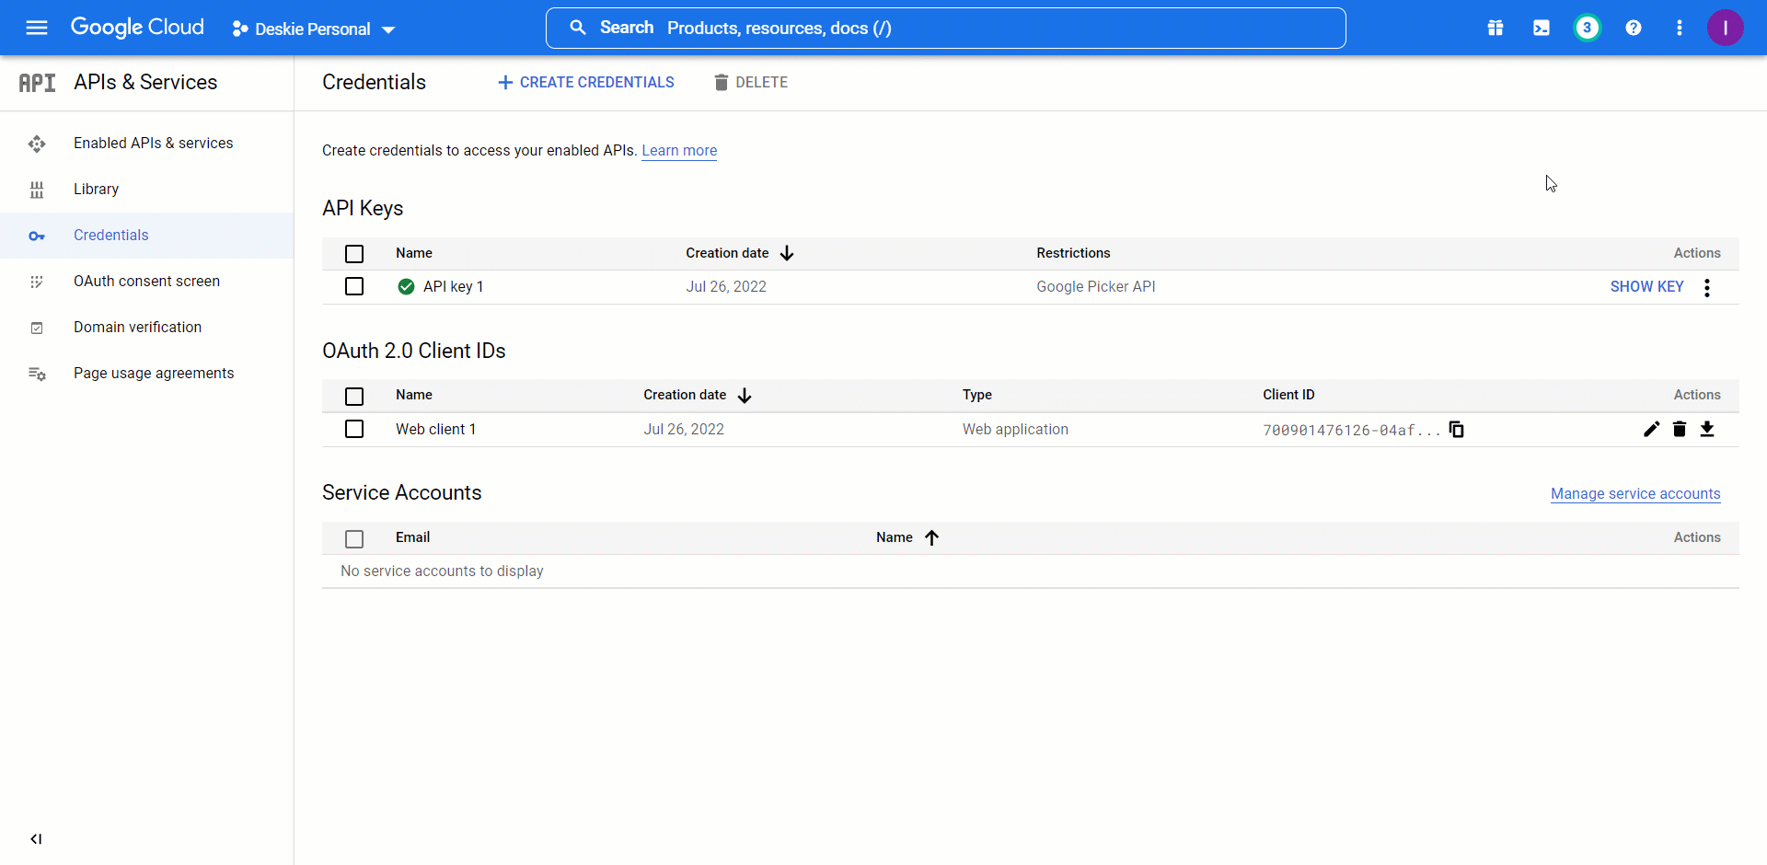Check the API key 1 row checkbox
This screenshot has width=1767, height=865.
pyautogui.click(x=354, y=286)
